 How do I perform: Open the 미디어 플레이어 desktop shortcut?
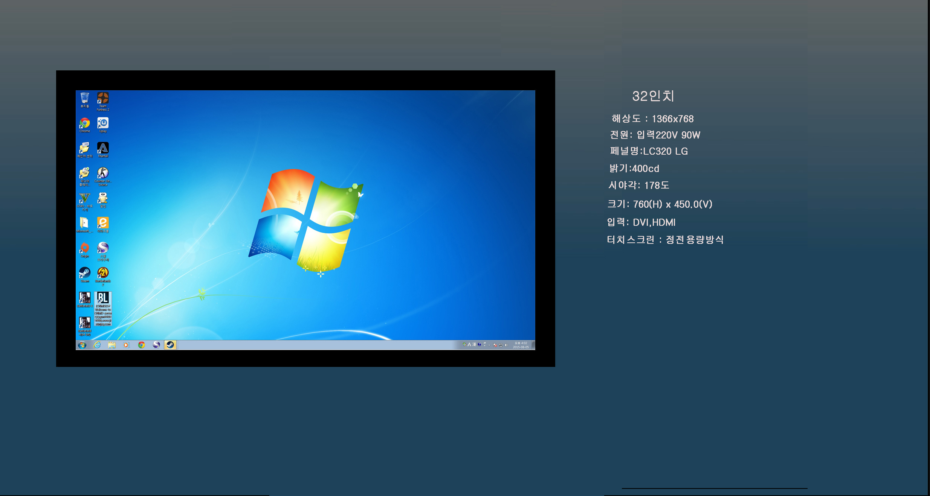point(84,177)
